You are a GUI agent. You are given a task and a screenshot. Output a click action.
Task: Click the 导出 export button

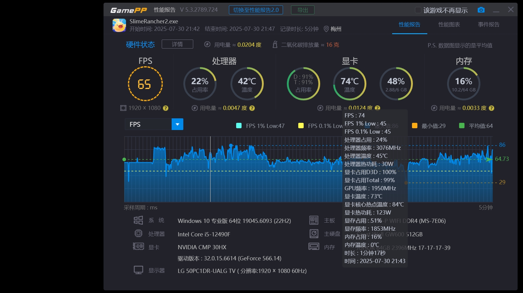[303, 10]
